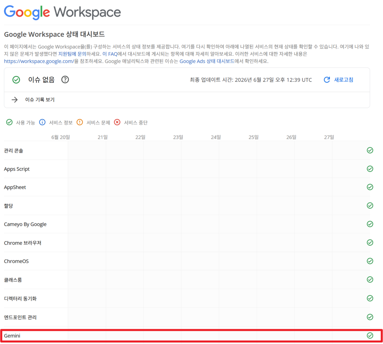The image size is (383, 344).
Task: Click the 6월 20일 date column header
Action: 61,137
